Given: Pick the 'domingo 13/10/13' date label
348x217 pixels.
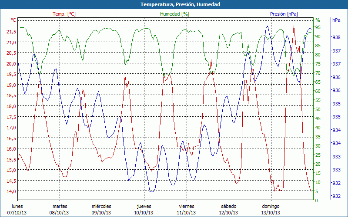Looking at the screenshot, I should point(271,209).
